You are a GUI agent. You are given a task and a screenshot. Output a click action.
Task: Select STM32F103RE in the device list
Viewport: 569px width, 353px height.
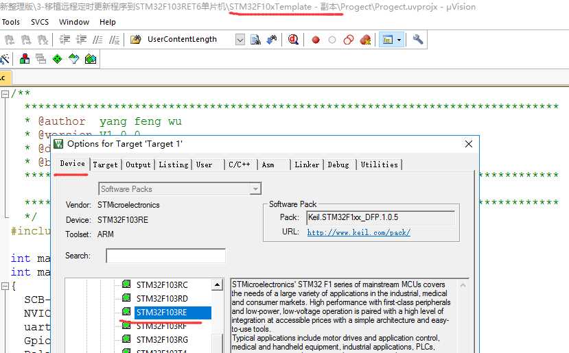173,313
